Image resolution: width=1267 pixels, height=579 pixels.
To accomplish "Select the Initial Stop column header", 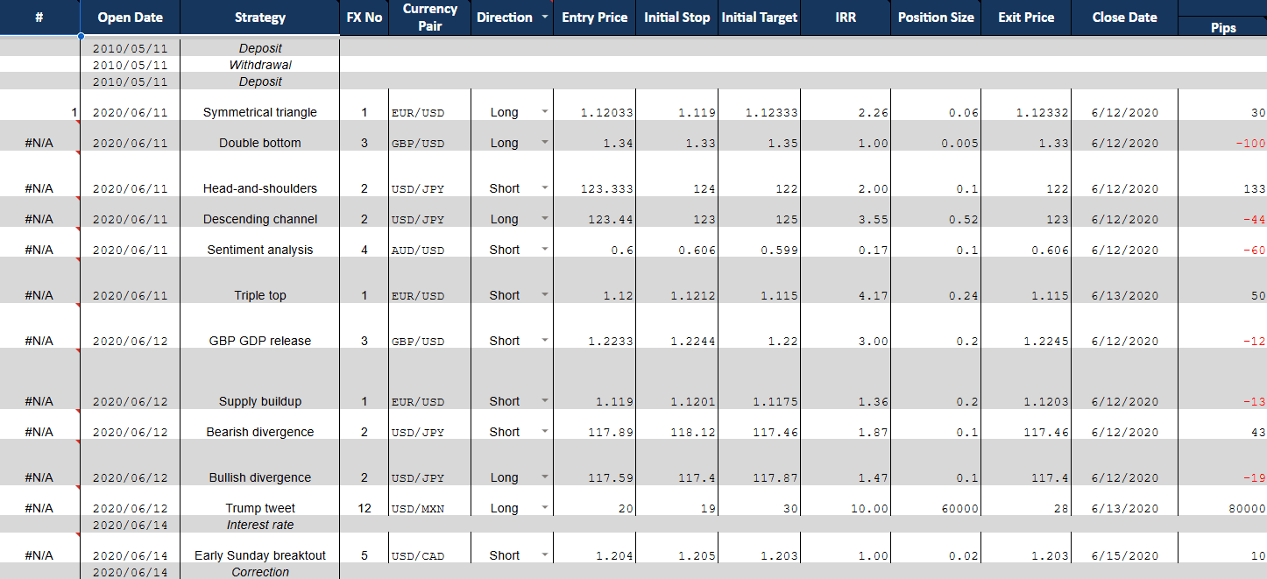I will (677, 18).
